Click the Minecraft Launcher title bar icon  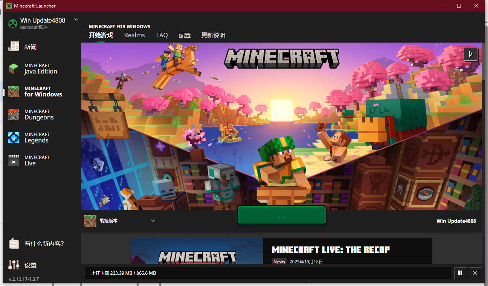[x=9, y=6]
